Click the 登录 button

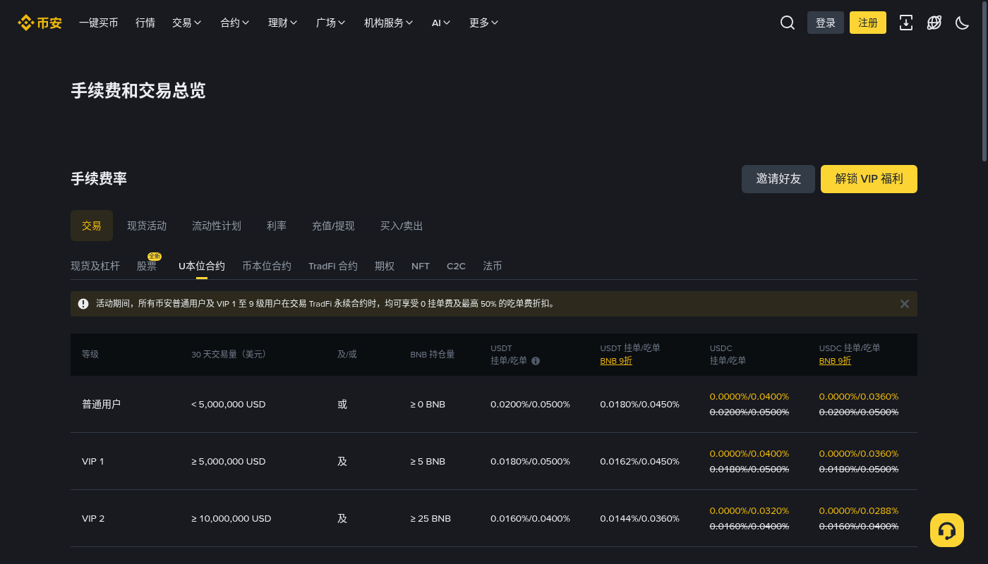826,23
